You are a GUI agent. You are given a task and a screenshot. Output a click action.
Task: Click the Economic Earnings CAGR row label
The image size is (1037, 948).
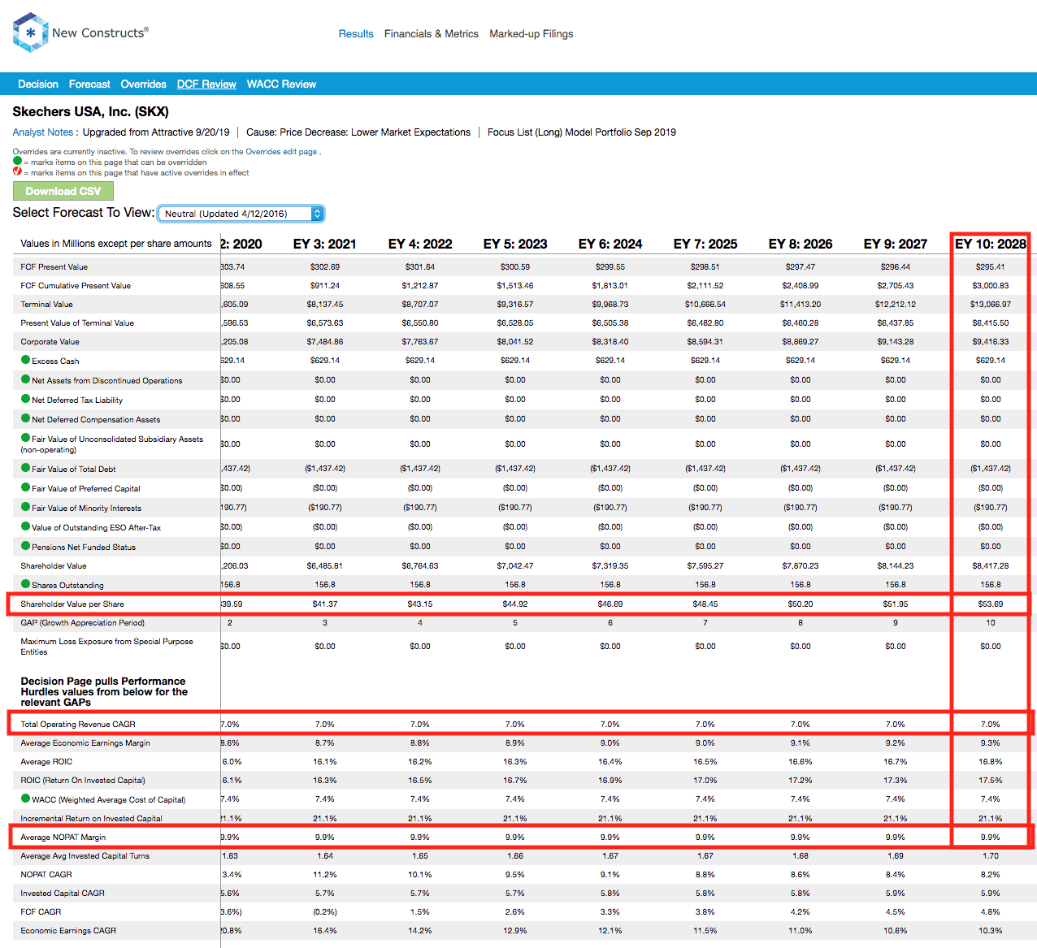click(68, 930)
